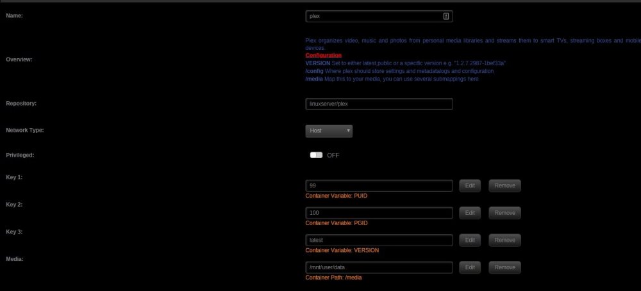Remove the Media path mapping

(x=505, y=267)
